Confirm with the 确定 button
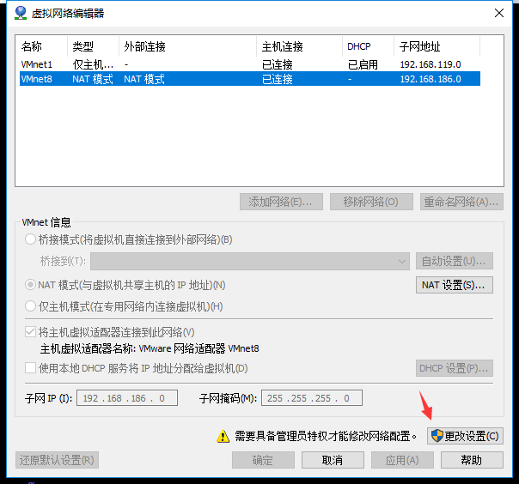The height and width of the screenshot is (484, 519). (263, 460)
